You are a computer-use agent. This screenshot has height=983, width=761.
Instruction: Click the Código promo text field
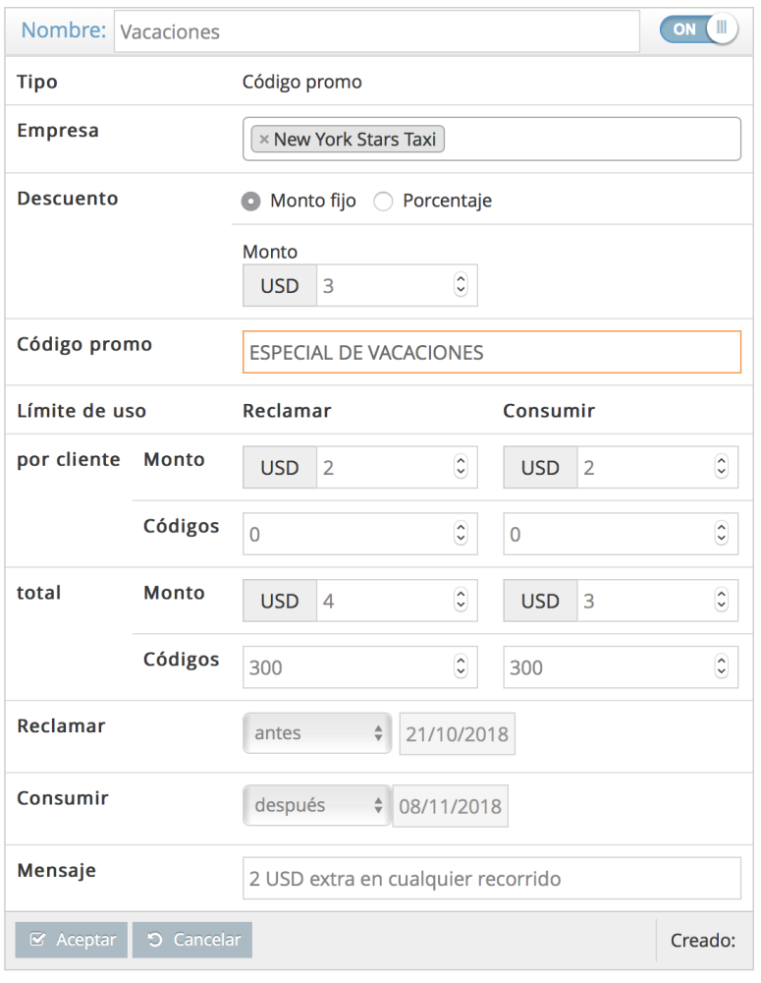click(x=491, y=352)
